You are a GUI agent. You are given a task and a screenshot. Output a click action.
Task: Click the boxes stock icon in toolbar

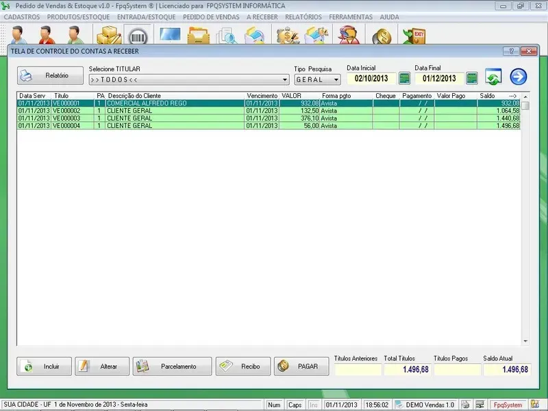pyautogui.click(x=108, y=36)
